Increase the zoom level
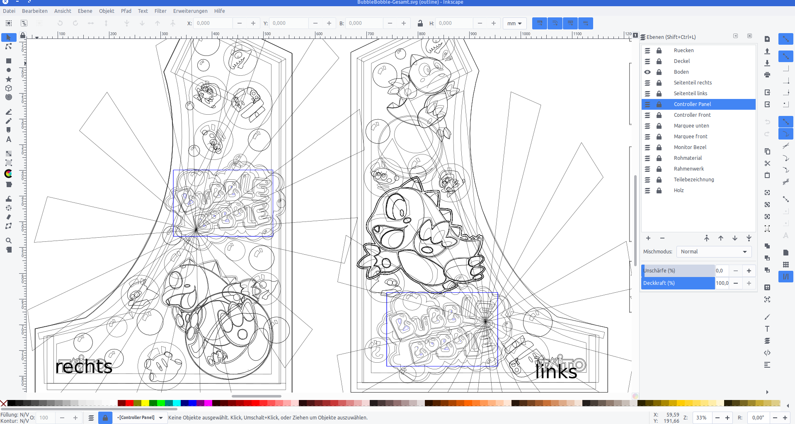Image resolution: width=795 pixels, height=424 pixels. (x=727, y=418)
